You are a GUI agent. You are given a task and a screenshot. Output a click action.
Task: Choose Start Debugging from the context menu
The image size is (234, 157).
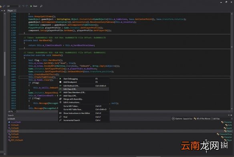84,79
